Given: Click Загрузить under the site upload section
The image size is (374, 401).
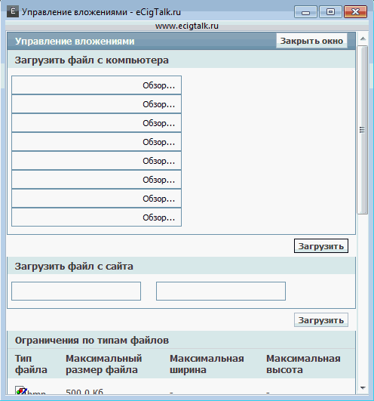Looking at the screenshot, I should 321,320.
